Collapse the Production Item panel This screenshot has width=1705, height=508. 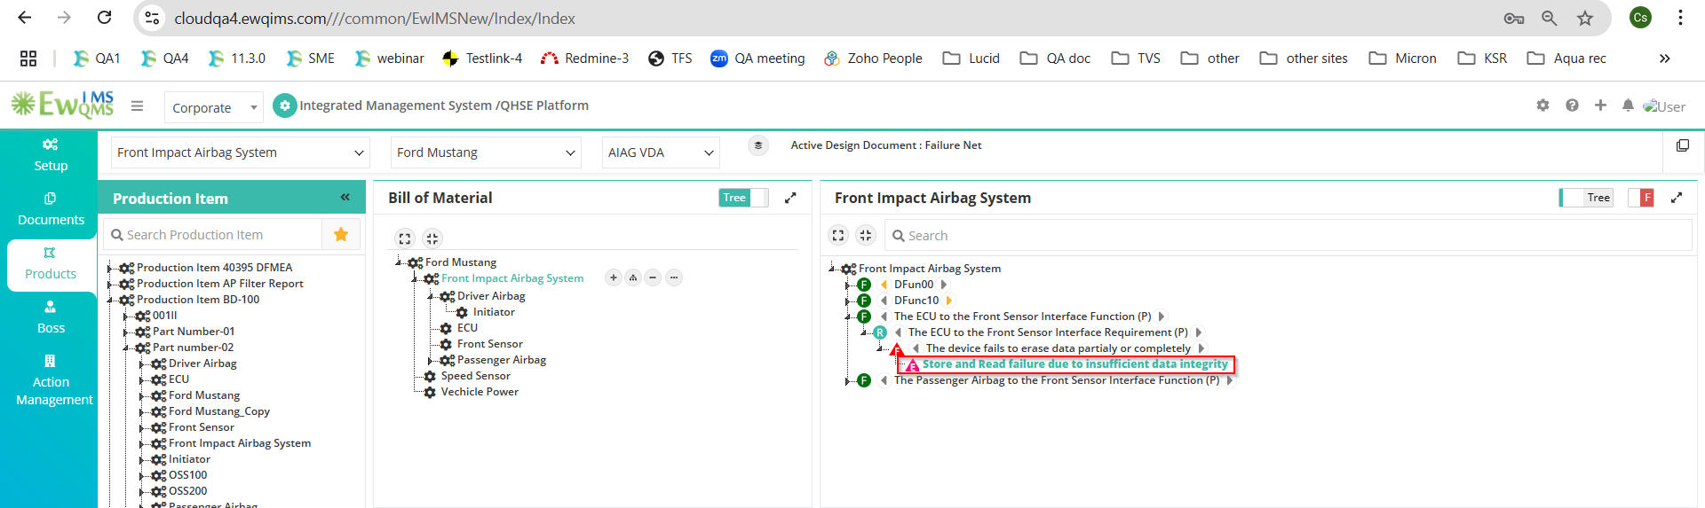[345, 198]
